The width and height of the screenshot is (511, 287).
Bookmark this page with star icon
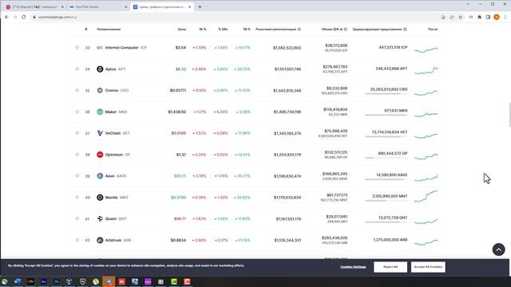click(x=461, y=17)
